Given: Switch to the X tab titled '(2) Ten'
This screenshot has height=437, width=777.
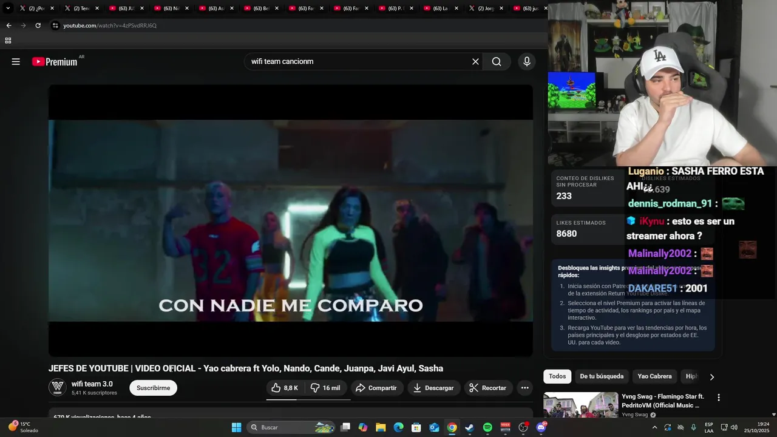Looking at the screenshot, I should click(x=81, y=8).
